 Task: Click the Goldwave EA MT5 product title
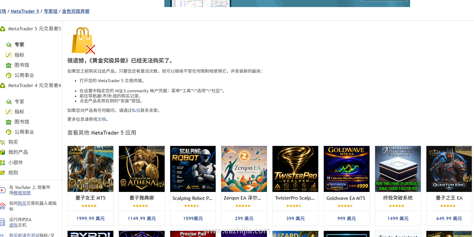tap(346, 198)
